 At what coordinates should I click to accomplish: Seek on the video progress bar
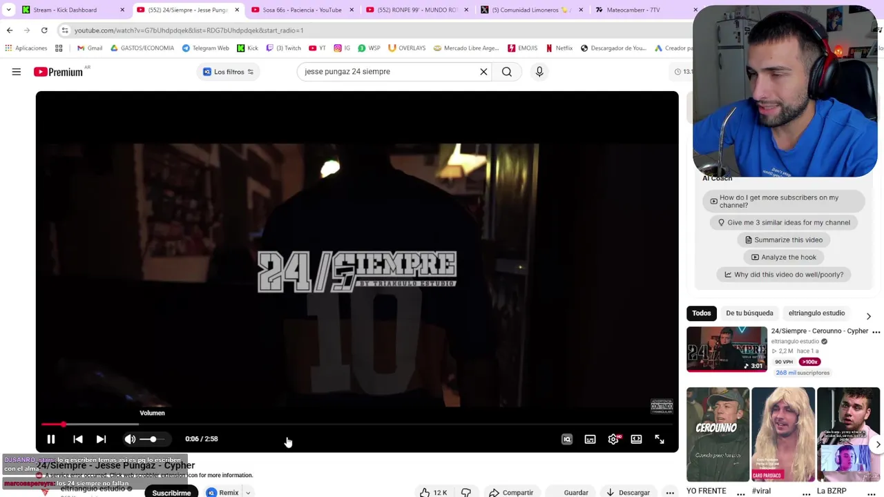pyautogui.click(x=356, y=424)
